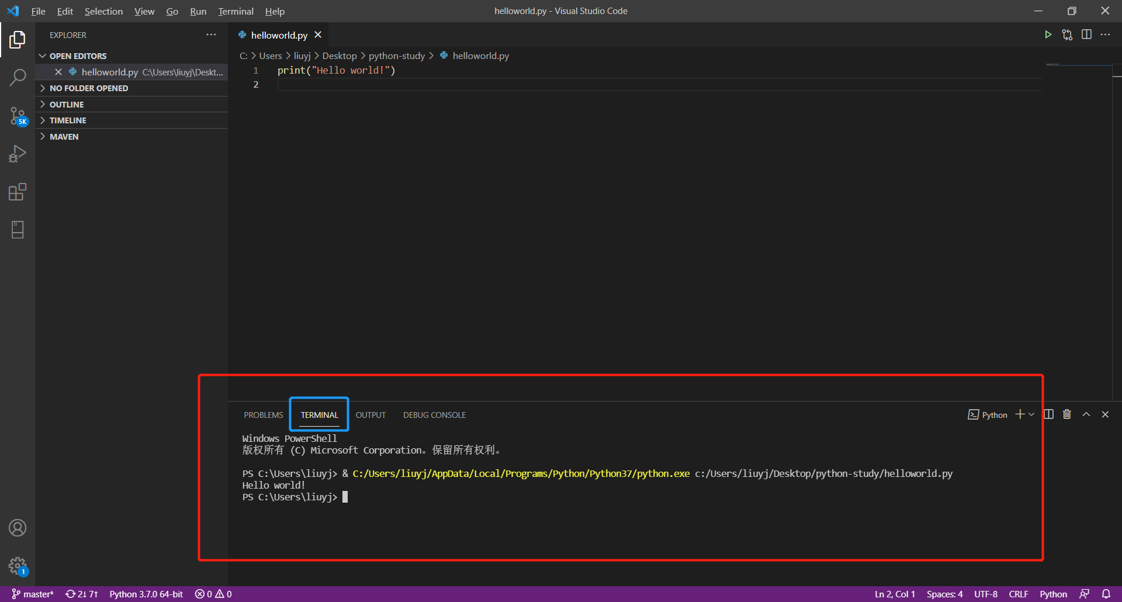
Task: Select Python 3.7.0 64-bit interpreter
Action: pos(146,594)
